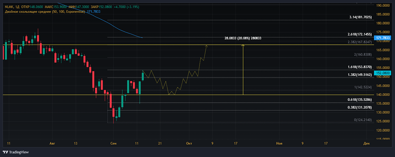This screenshot has height=157, width=395.
Task: Click the Сен label on time axis
Action: [x=113, y=144]
